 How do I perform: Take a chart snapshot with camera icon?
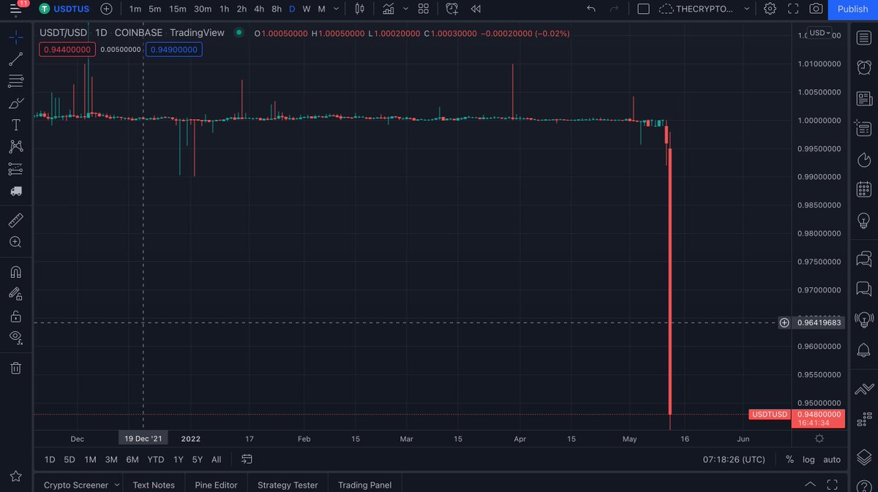tap(816, 9)
